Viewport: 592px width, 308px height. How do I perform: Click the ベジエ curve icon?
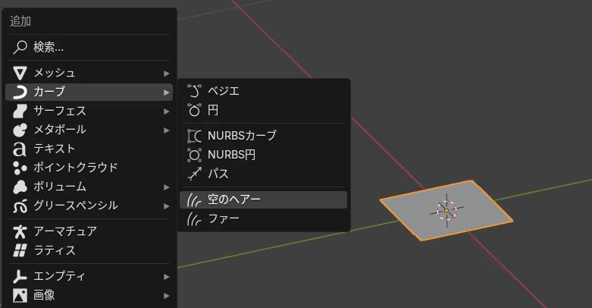click(195, 91)
